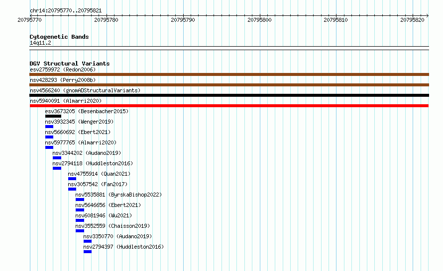Click the 14q11.2 band label
Screen dimensions: 443x271
(40, 43)
